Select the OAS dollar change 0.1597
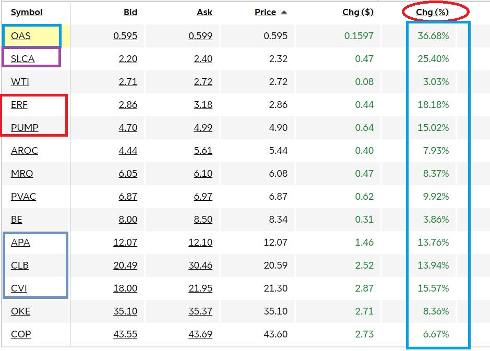The width and height of the screenshot is (490, 351). point(358,35)
